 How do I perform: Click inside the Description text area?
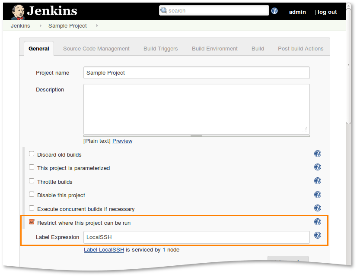pos(197,109)
